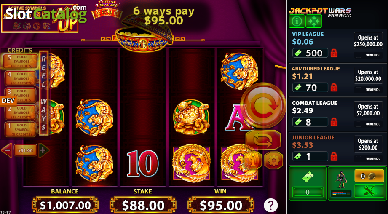Image resolution: width=388 pixels, height=214 pixels.
Task: Click the Combat League 'Opens at $2,000.00' button
Action: [368, 110]
